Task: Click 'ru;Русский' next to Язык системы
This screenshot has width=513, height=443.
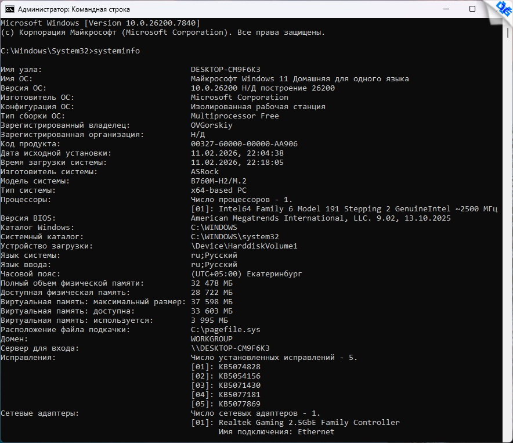Action: [214, 255]
